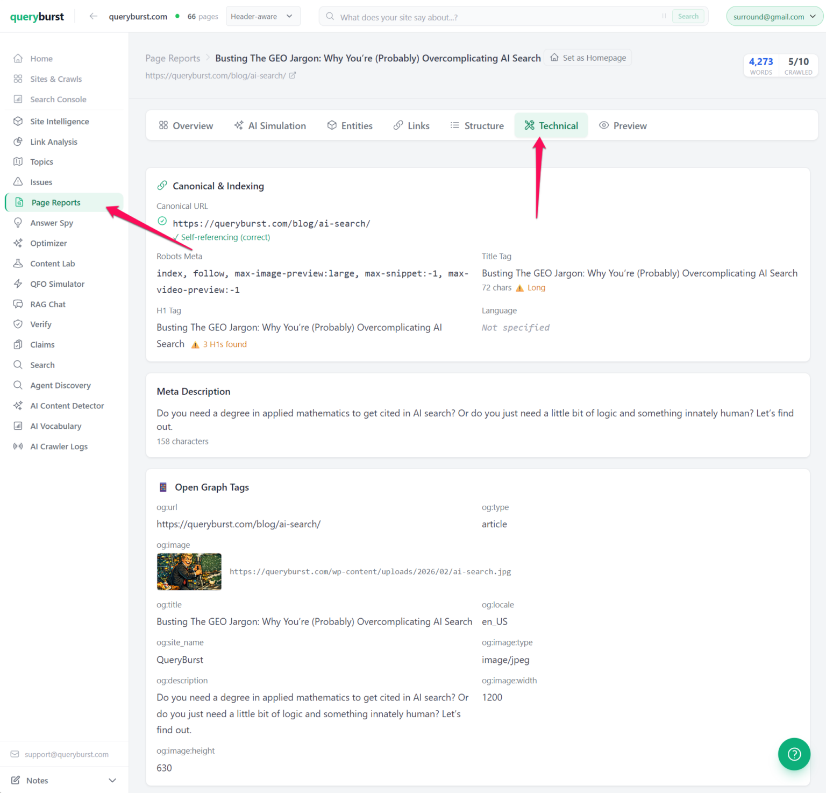The height and width of the screenshot is (793, 826).
Task: Expand the Notes panel
Action: pyautogui.click(x=64, y=781)
